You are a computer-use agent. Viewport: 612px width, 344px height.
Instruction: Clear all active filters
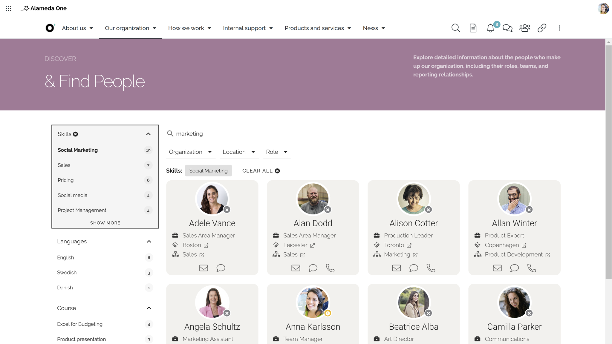(x=261, y=171)
